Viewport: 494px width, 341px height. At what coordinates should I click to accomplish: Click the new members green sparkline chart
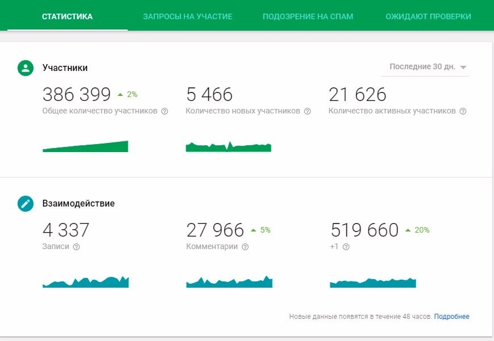click(x=228, y=148)
